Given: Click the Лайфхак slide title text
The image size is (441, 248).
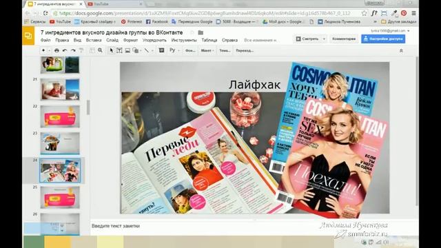Looking at the screenshot, I should (x=254, y=85).
